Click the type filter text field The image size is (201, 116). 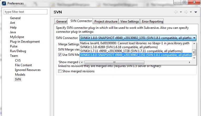tap(26, 12)
